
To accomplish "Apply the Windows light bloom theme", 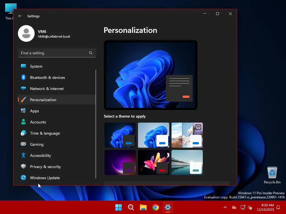I will tap(154, 135).
